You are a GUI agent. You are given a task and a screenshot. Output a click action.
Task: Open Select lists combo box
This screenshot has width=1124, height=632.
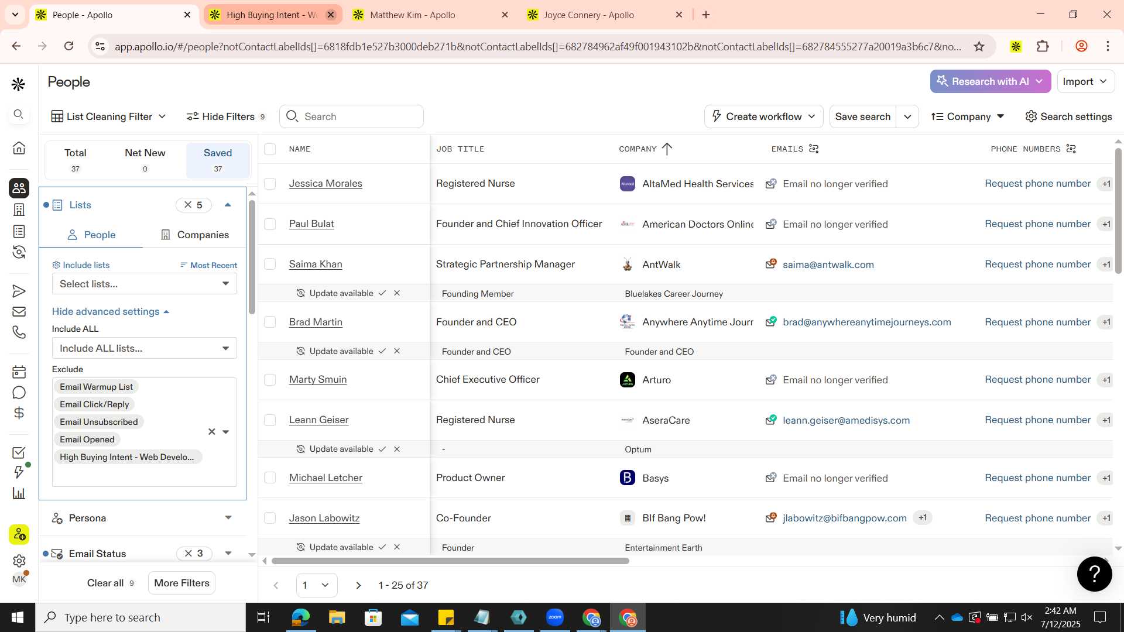144,284
